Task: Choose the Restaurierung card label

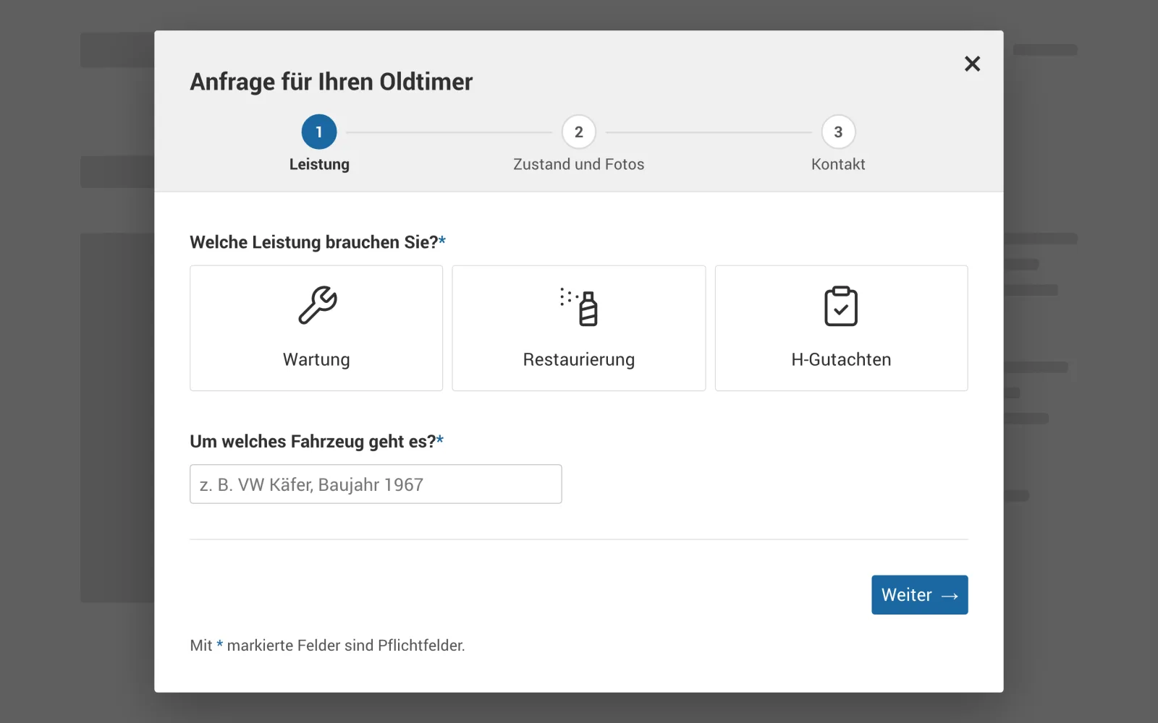Action: (579, 359)
